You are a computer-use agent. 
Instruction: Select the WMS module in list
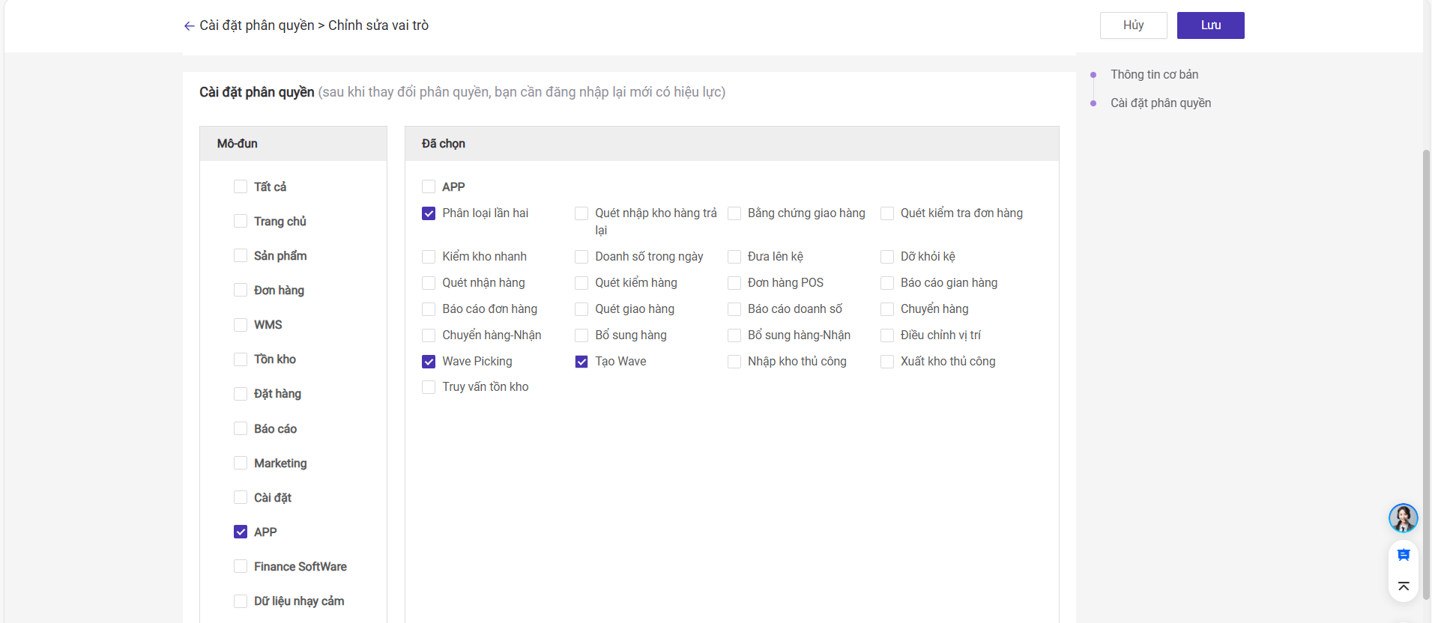[241, 325]
